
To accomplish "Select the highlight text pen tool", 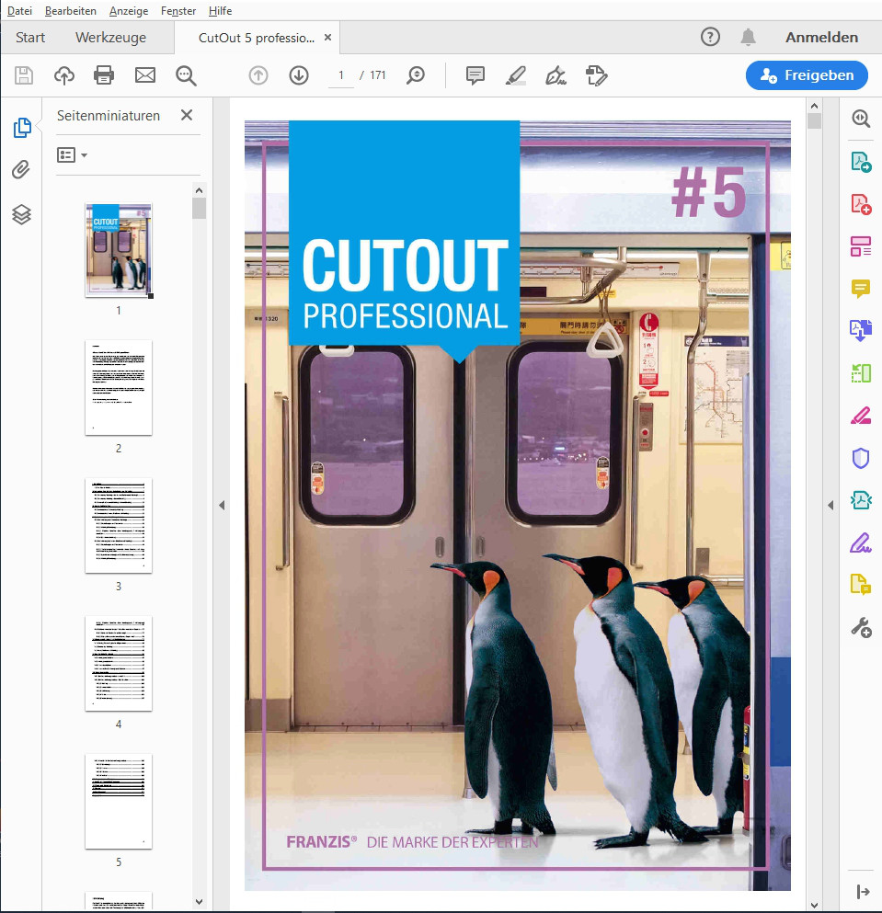I will click(x=516, y=75).
